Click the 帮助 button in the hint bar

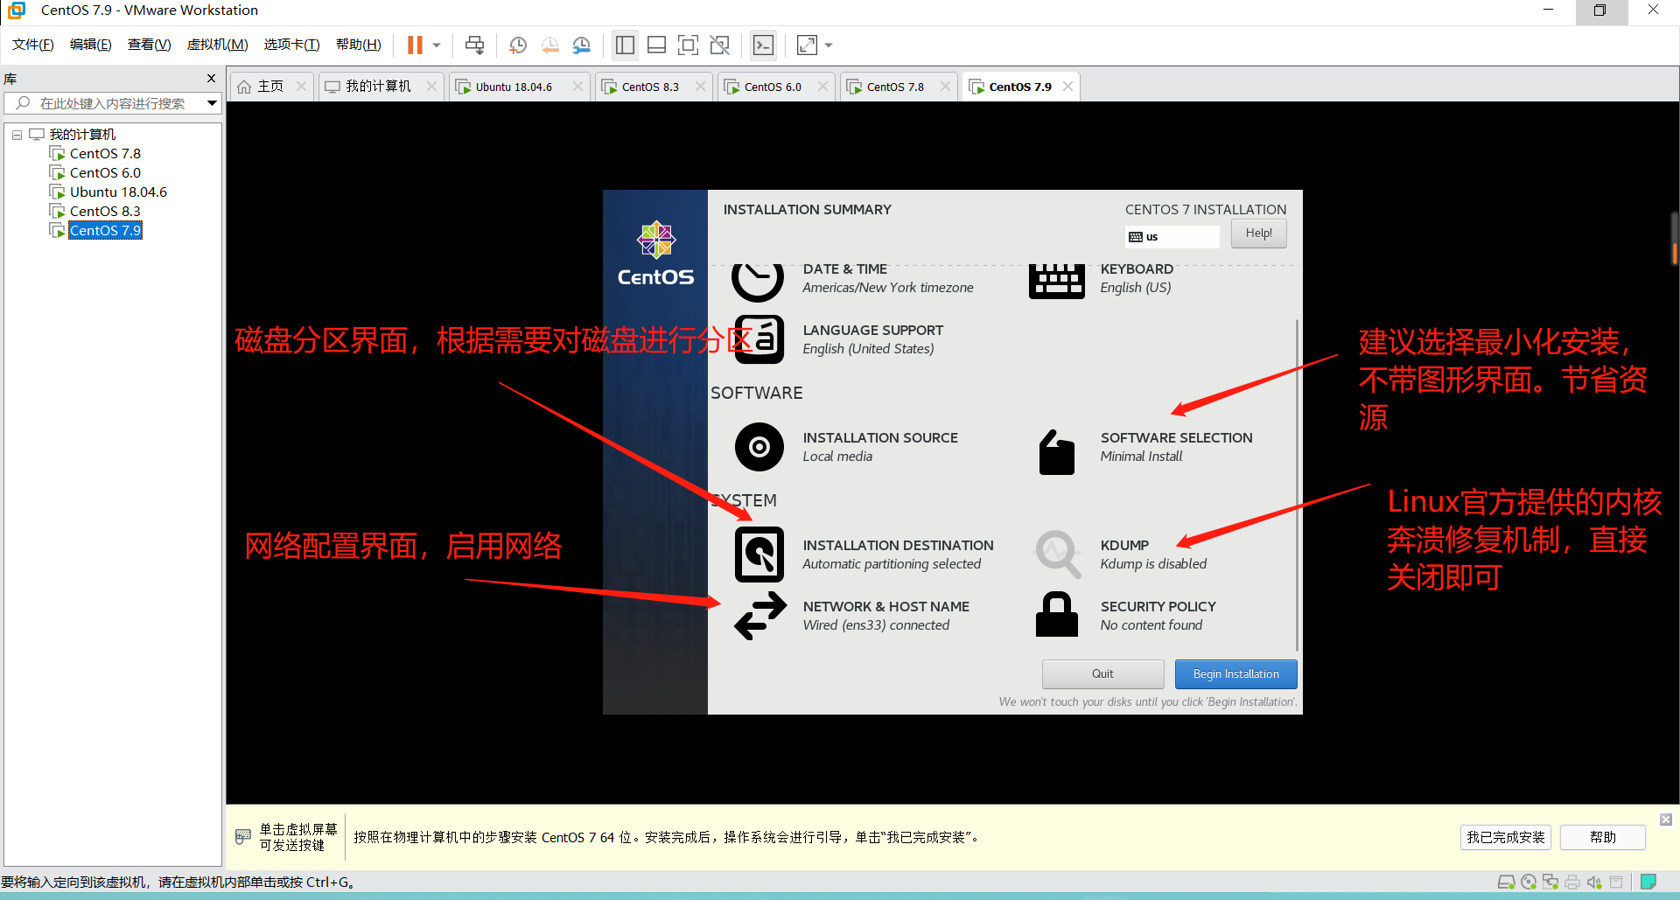(1602, 837)
